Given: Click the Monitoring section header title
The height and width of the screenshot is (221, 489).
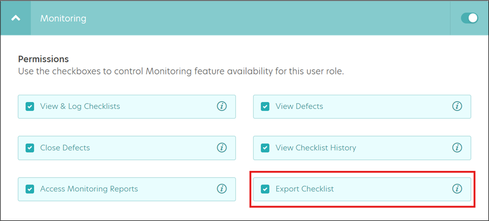Looking at the screenshot, I should click(x=63, y=18).
